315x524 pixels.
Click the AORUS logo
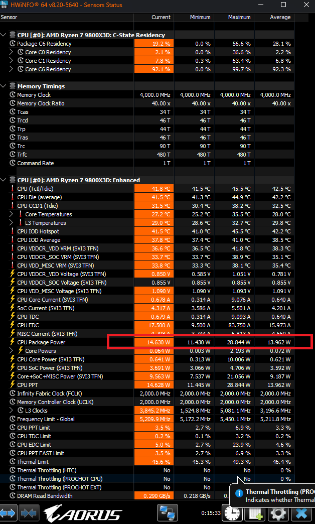tap(83, 513)
